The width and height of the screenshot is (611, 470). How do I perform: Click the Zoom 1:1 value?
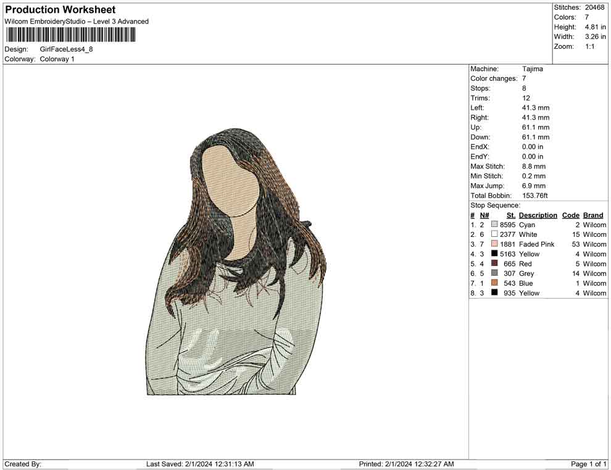tap(589, 47)
